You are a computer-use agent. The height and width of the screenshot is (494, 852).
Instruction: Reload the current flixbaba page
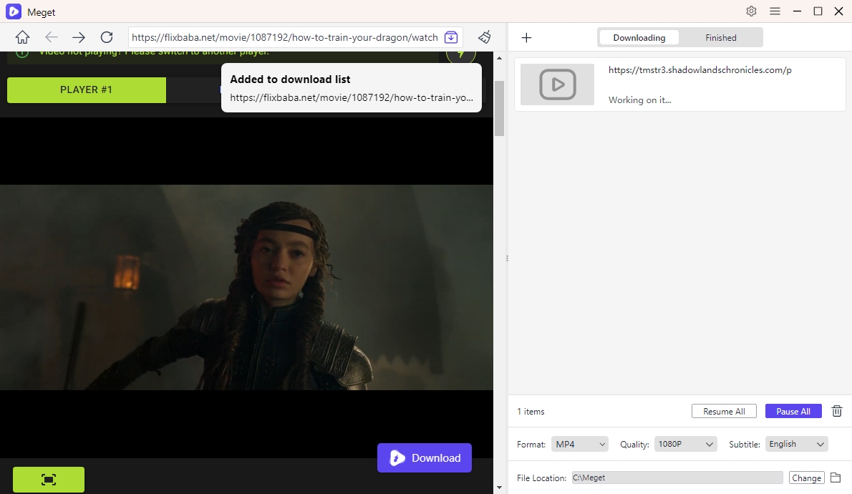pyautogui.click(x=107, y=37)
